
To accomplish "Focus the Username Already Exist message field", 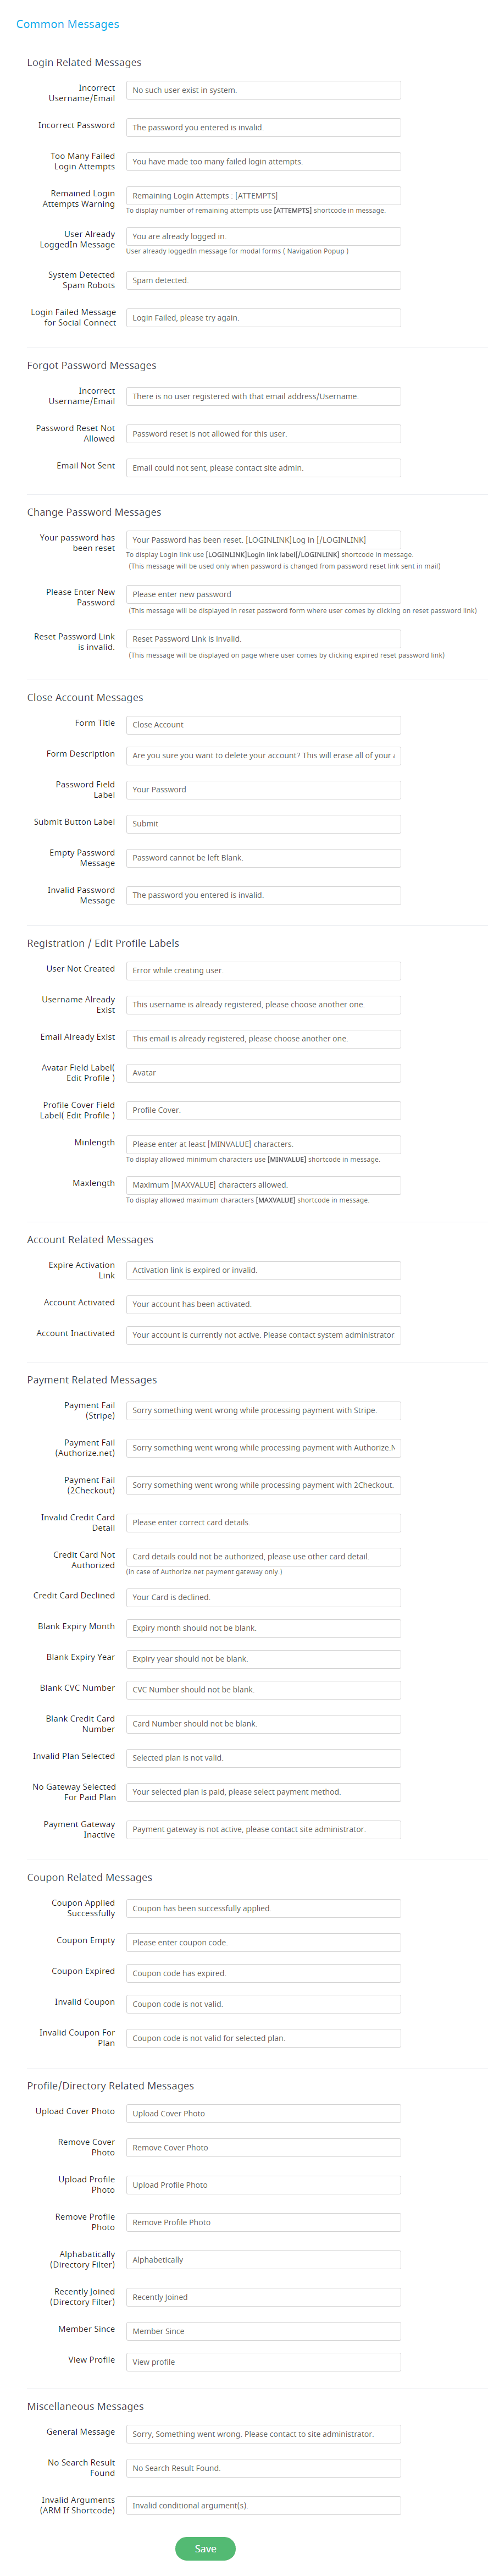I will pos(263,1005).
